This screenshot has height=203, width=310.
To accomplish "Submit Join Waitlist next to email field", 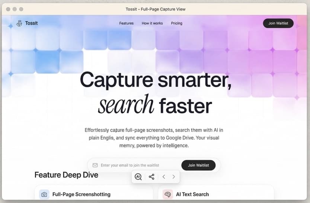I will tap(198, 165).
